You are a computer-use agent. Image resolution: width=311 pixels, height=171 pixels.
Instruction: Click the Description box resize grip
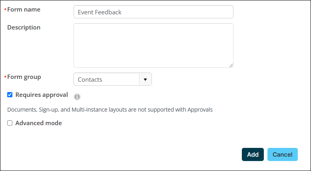[x=231, y=65]
